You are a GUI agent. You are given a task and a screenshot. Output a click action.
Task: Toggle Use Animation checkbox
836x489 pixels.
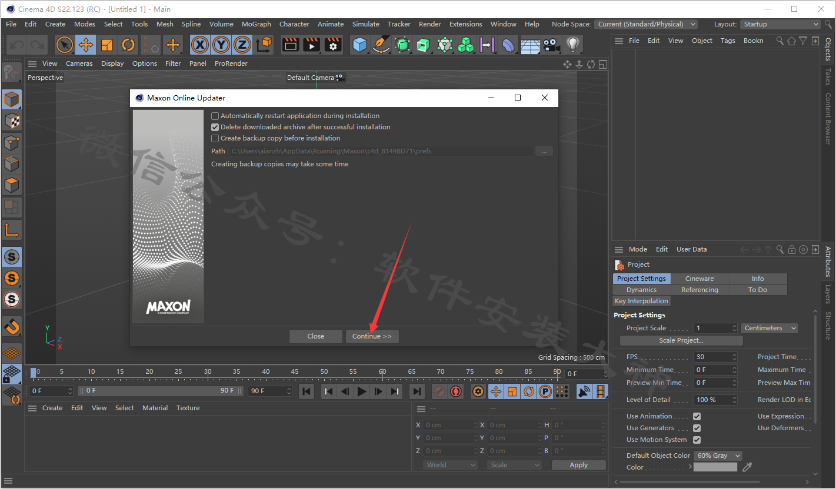(x=697, y=416)
